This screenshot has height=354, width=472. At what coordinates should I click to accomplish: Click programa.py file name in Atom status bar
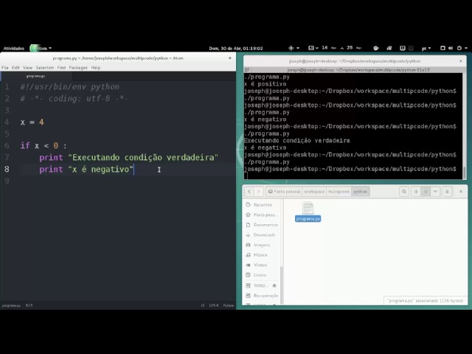11,305
